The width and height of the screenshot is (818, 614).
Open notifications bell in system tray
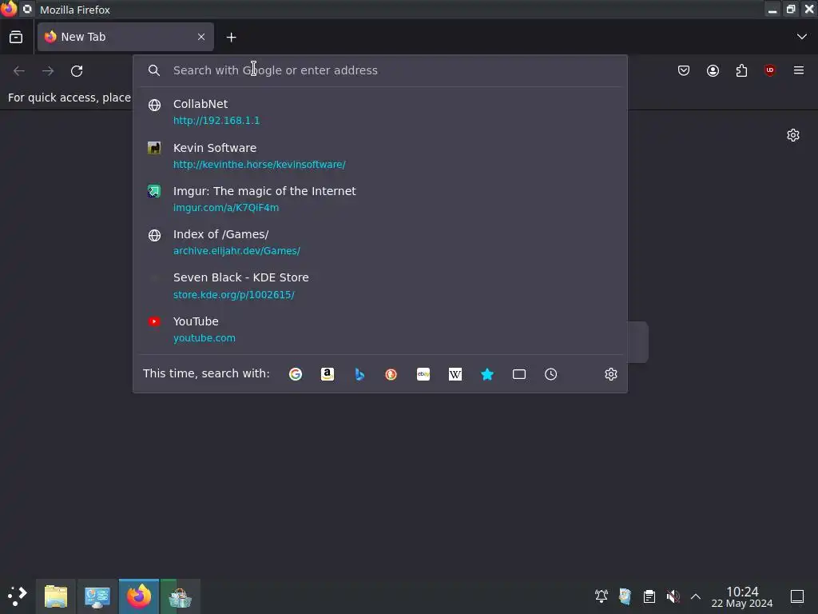(x=602, y=596)
